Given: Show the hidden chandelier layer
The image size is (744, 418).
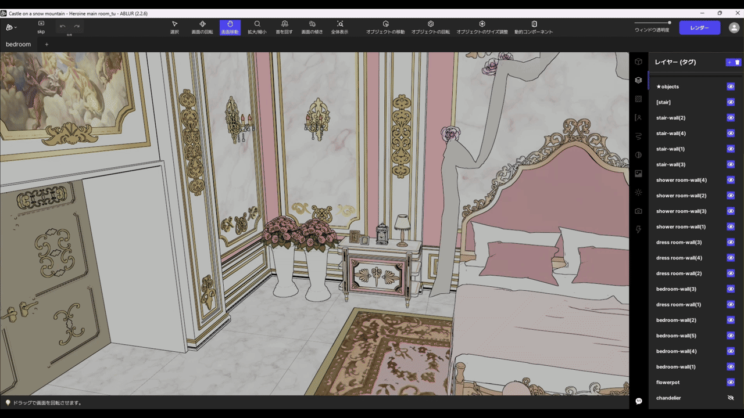Looking at the screenshot, I should click(731, 398).
